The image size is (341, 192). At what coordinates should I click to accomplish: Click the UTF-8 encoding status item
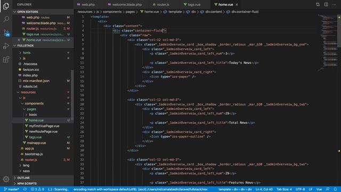(x=300, y=189)
